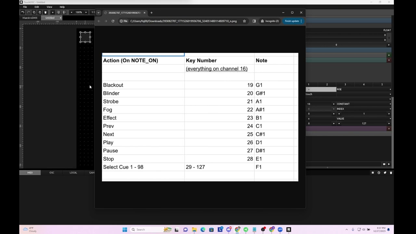Screen dimensions: 416x234
Task: Click the trash Delete icon in TouchOSC toolbar
Action: click(45, 12)
